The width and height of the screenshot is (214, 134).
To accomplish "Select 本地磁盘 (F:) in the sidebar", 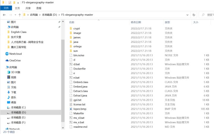I will tap(18, 122).
